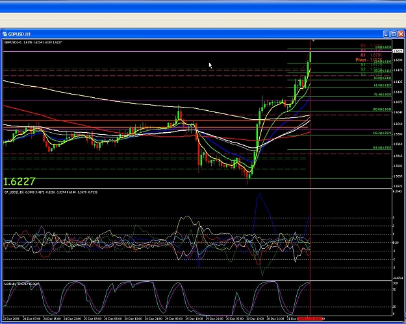Click the current price tag 1.6227 on price axis

coord(398,51)
